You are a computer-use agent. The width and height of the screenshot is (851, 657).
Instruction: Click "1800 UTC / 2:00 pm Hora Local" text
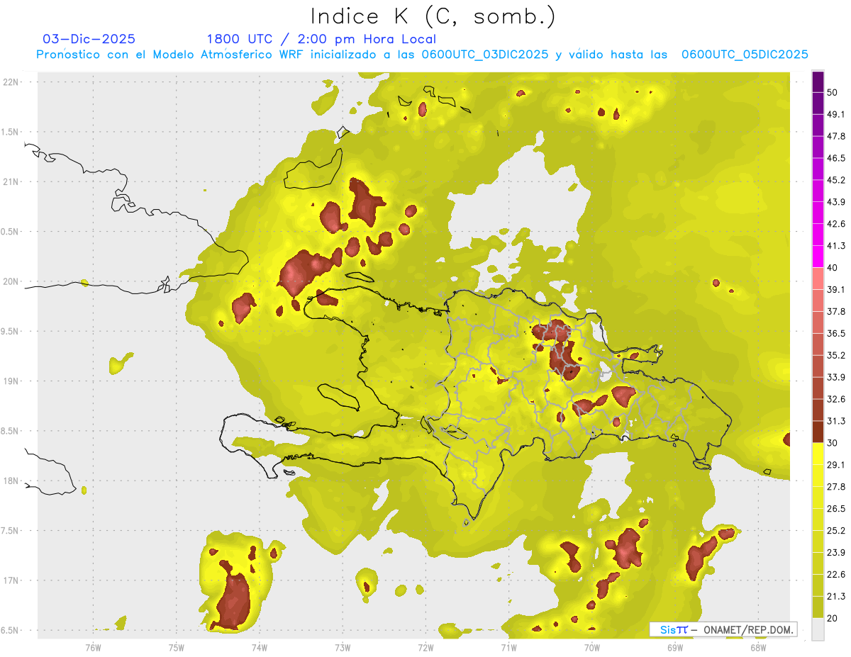pyautogui.click(x=321, y=39)
